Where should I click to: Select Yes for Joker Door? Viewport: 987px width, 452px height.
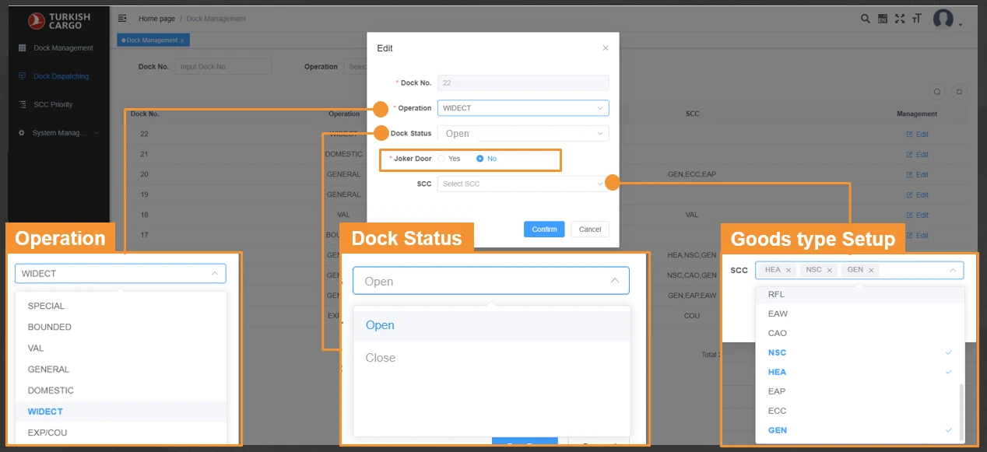(441, 159)
